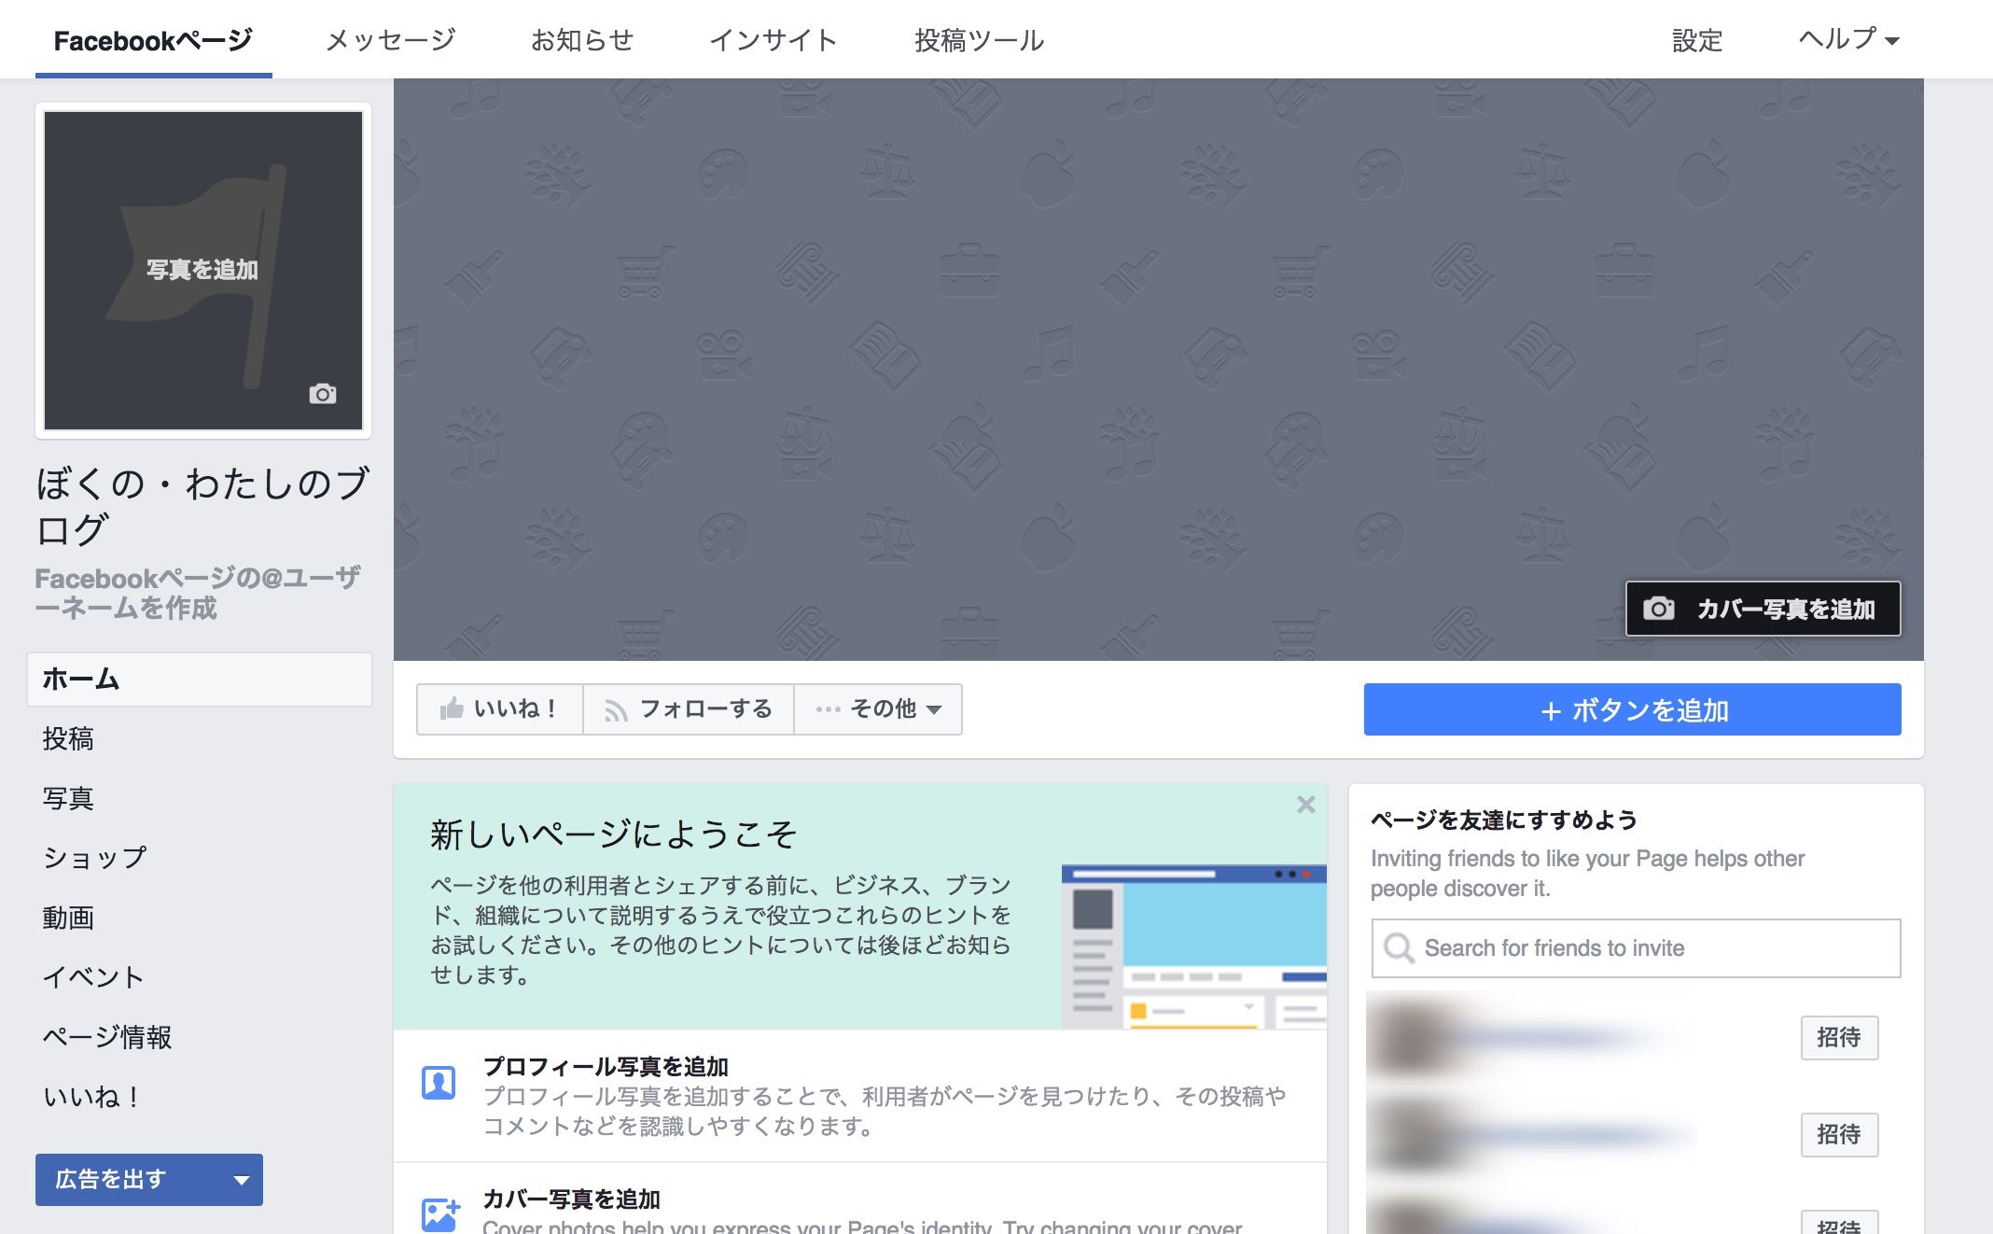The height and width of the screenshot is (1234, 1993).
Task: Select ページ情報 in the sidebar
Action: tap(107, 1036)
